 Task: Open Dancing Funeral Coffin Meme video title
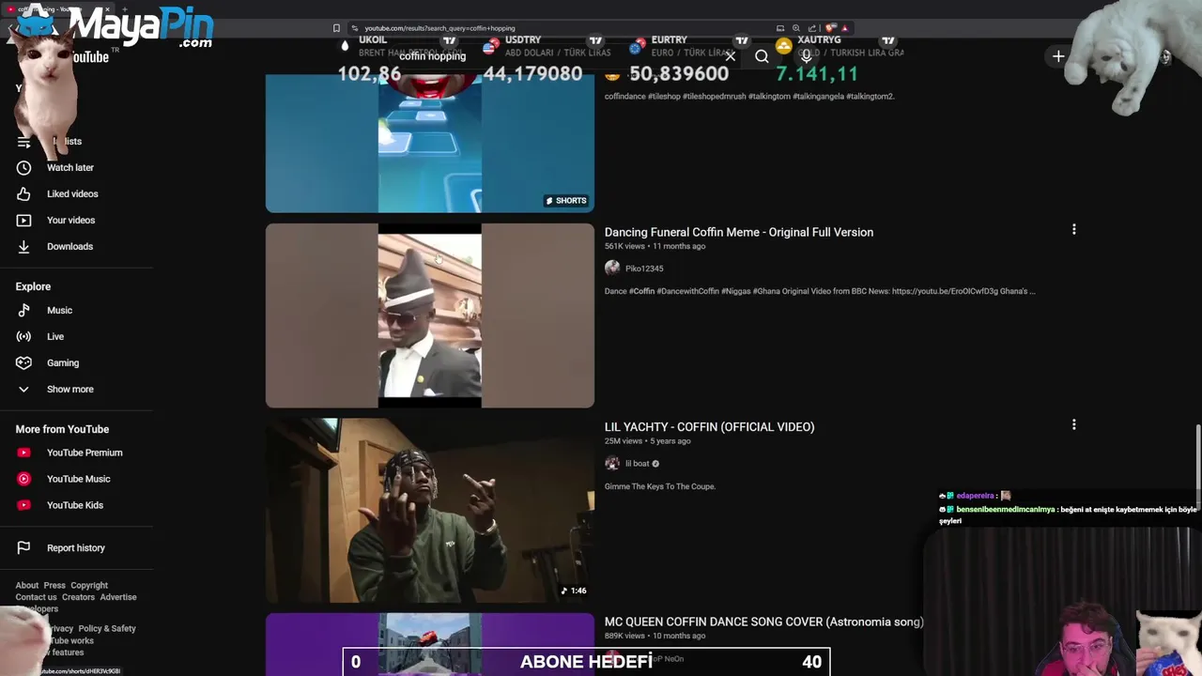pyautogui.click(x=739, y=232)
